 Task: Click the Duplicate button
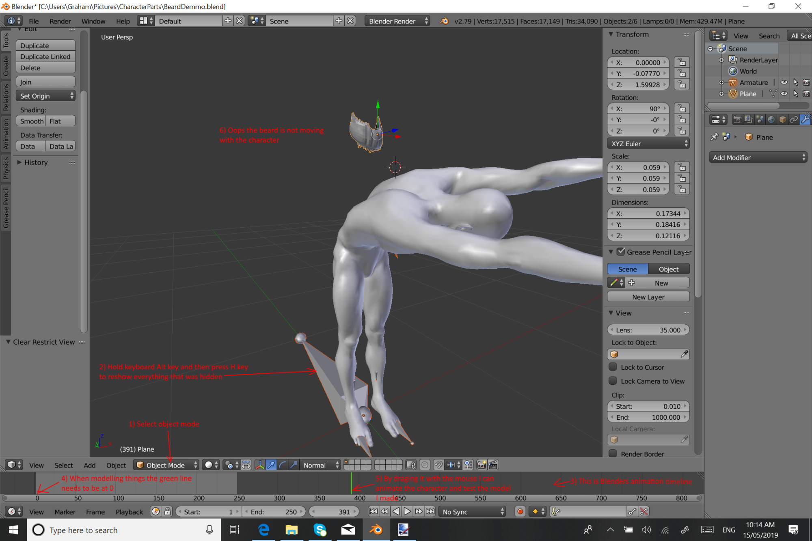[x=45, y=45]
